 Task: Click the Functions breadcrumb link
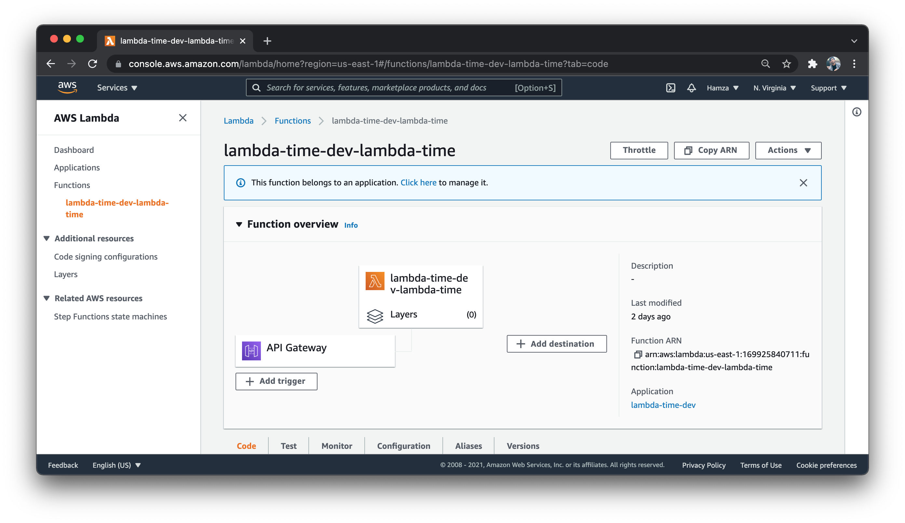coord(293,121)
